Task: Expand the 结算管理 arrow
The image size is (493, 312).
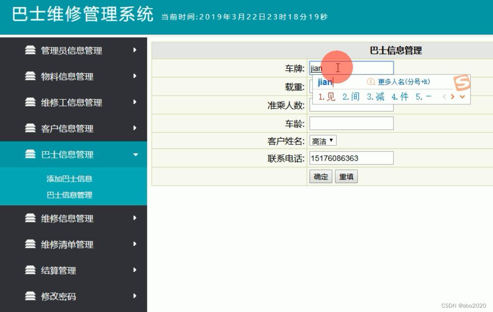Action: [x=135, y=270]
